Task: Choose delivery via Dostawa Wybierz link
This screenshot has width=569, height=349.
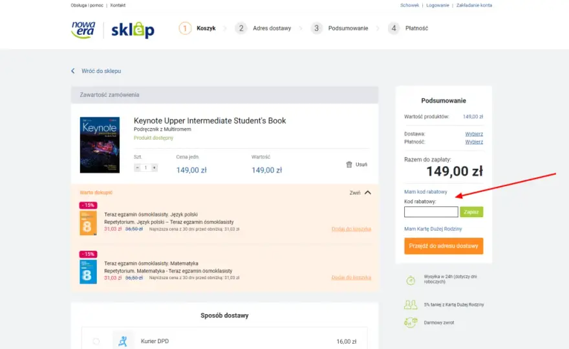Action: point(475,134)
